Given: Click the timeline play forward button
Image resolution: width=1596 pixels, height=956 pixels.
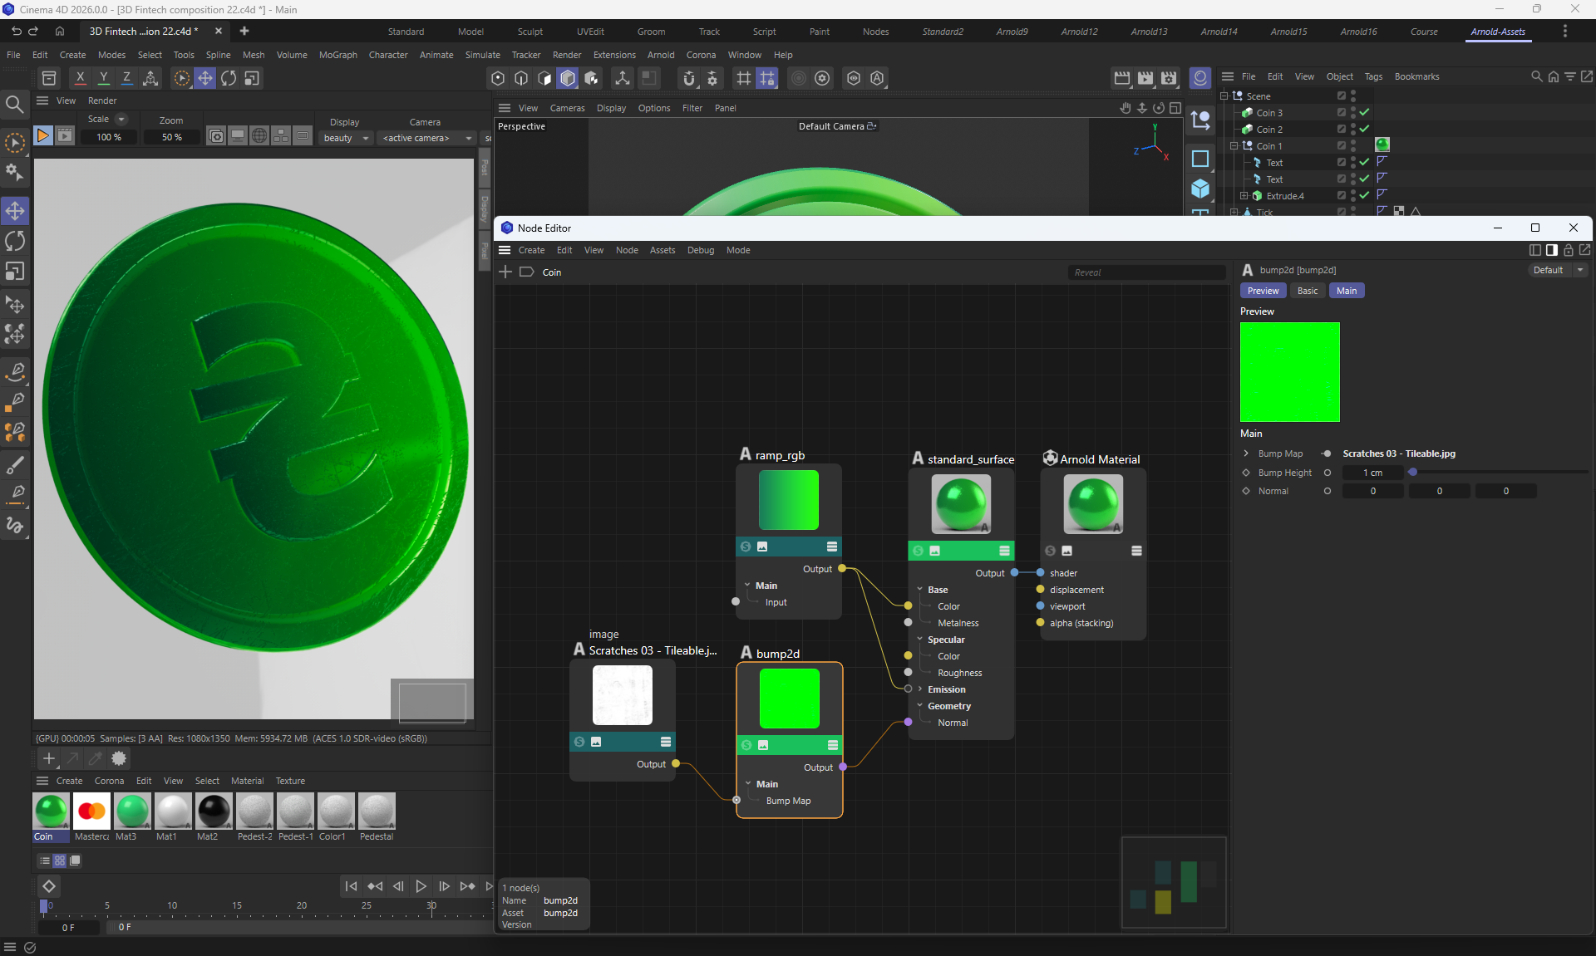Looking at the screenshot, I should point(421,886).
